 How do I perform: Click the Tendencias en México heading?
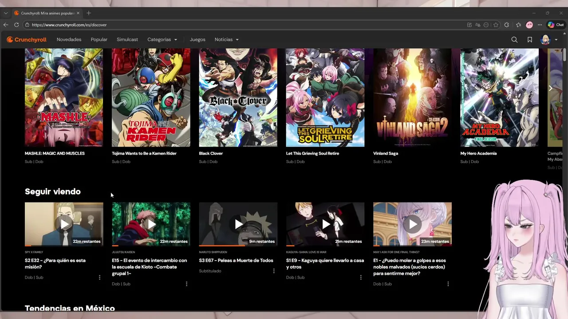point(70,308)
